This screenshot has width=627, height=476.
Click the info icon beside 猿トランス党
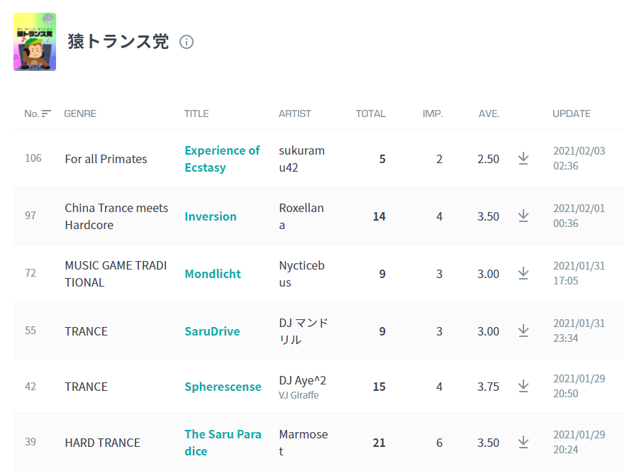click(187, 42)
